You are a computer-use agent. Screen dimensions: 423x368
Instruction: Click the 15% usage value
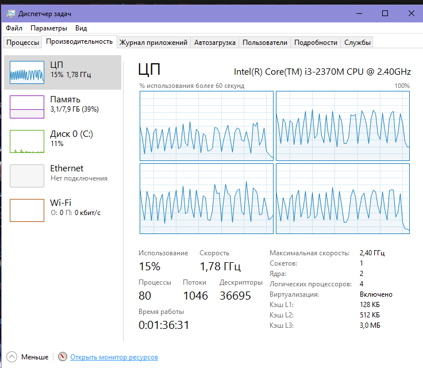[x=149, y=266]
